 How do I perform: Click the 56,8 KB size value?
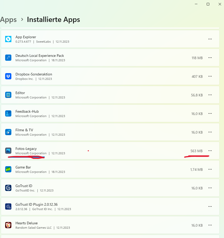point(197,95)
